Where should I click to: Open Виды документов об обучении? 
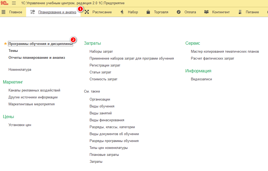point(114,134)
